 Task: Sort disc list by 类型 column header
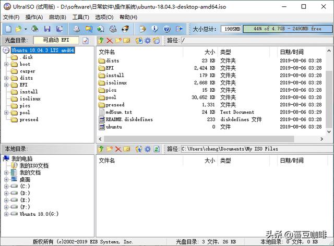(x=244, y=52)
